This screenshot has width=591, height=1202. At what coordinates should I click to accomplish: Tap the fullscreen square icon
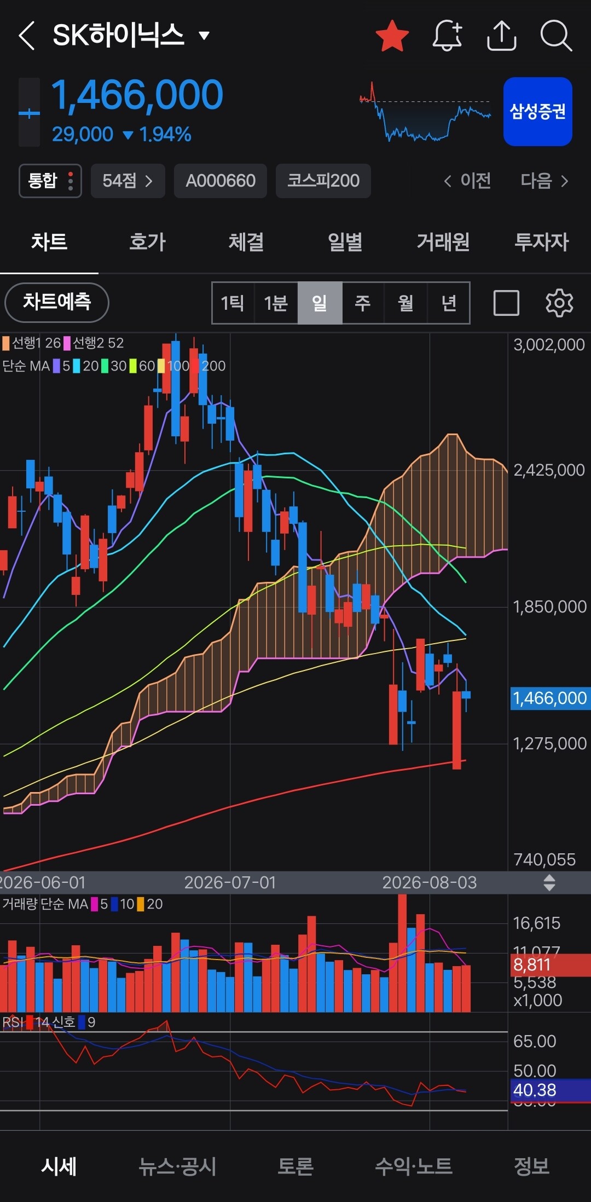pyautogui.click(x=506, y=303)
